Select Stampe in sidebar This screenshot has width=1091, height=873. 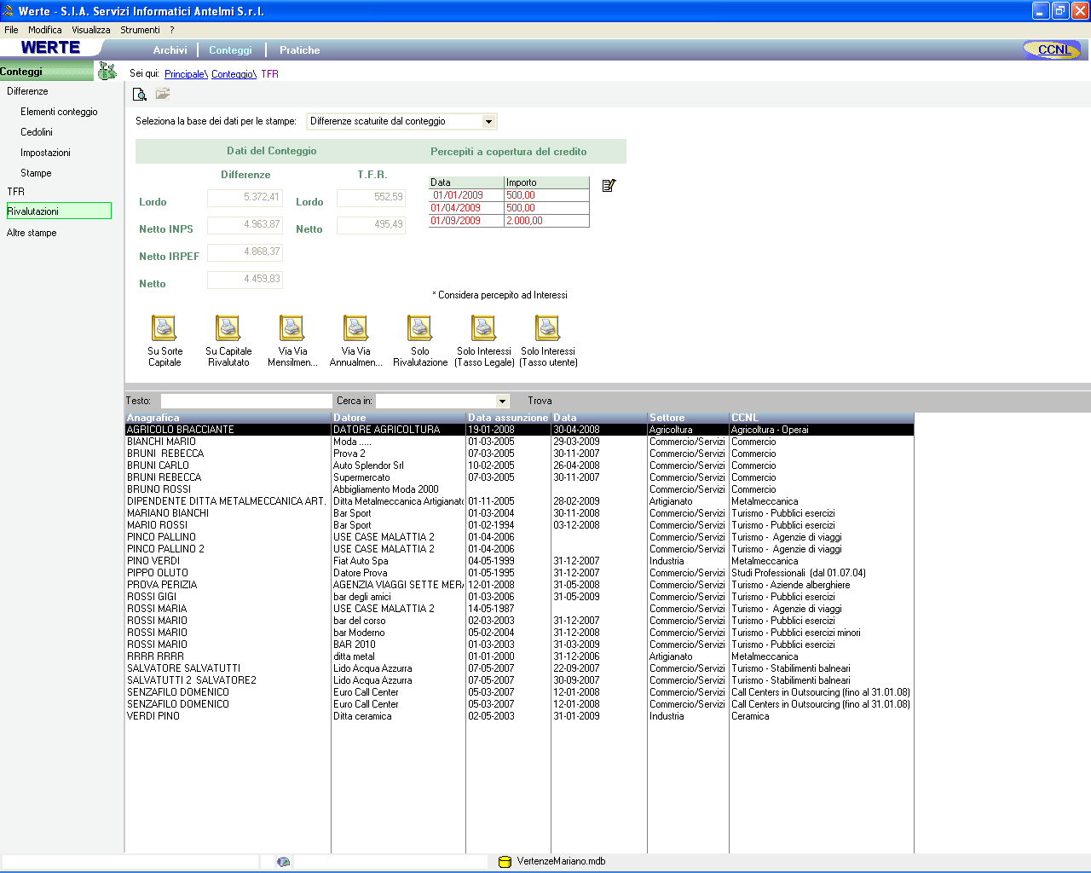pos(36,173)
